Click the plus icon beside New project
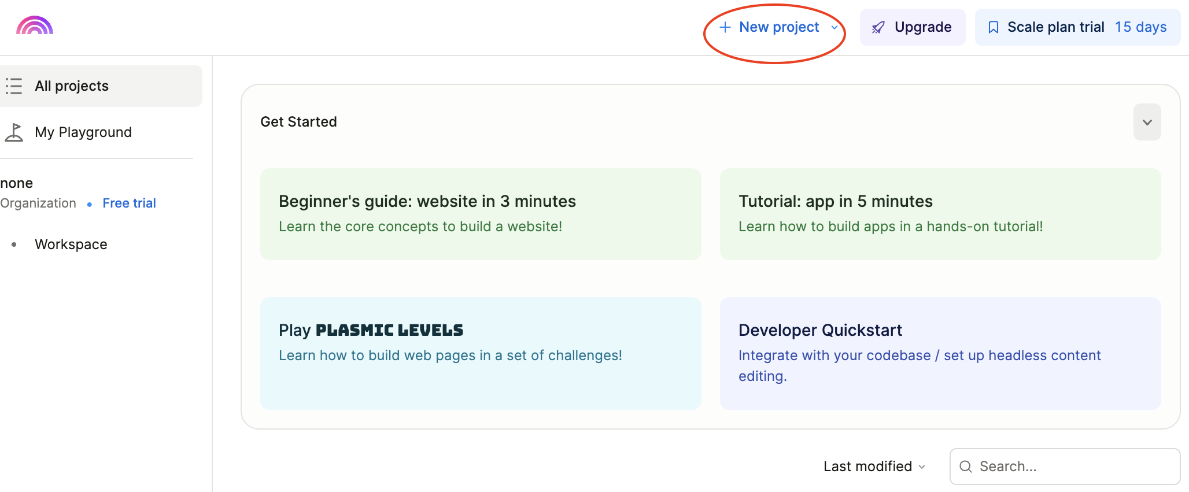Screen dimensions: 1189x492 (725, 27)
